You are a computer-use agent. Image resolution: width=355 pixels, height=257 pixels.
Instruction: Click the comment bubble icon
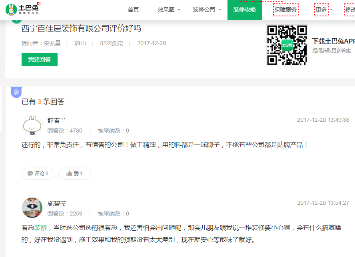tap(30, 174)
